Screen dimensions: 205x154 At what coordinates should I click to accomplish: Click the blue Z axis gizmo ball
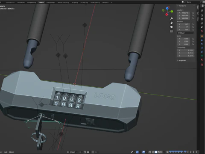pyautogui.click(x=167, y=9)
